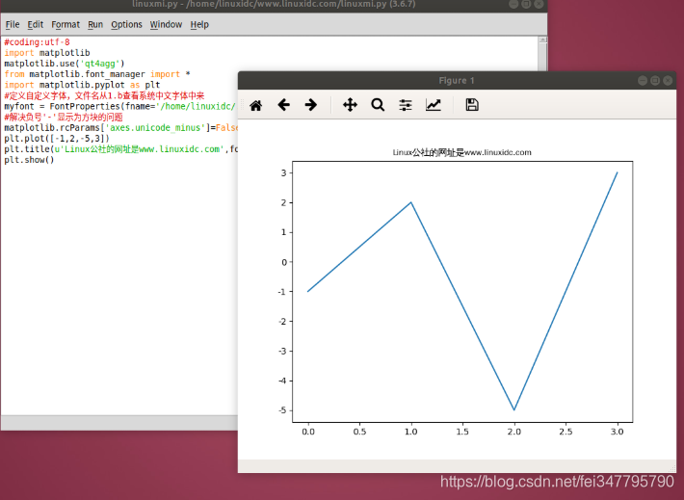Open the edit axis parameters chart icon
This screenshot has height=500, width=684.
point(434,105)
